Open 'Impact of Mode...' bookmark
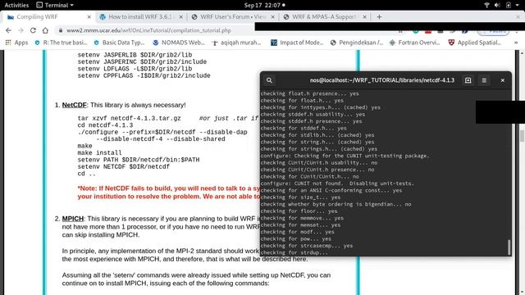 tap(297, 43)
